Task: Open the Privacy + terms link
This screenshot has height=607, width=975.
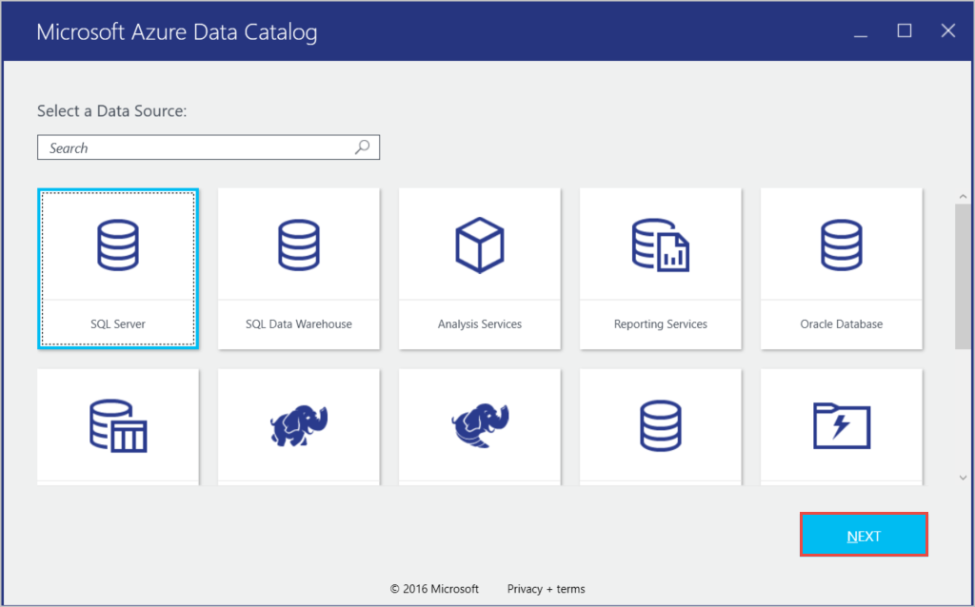Action: 546,588
